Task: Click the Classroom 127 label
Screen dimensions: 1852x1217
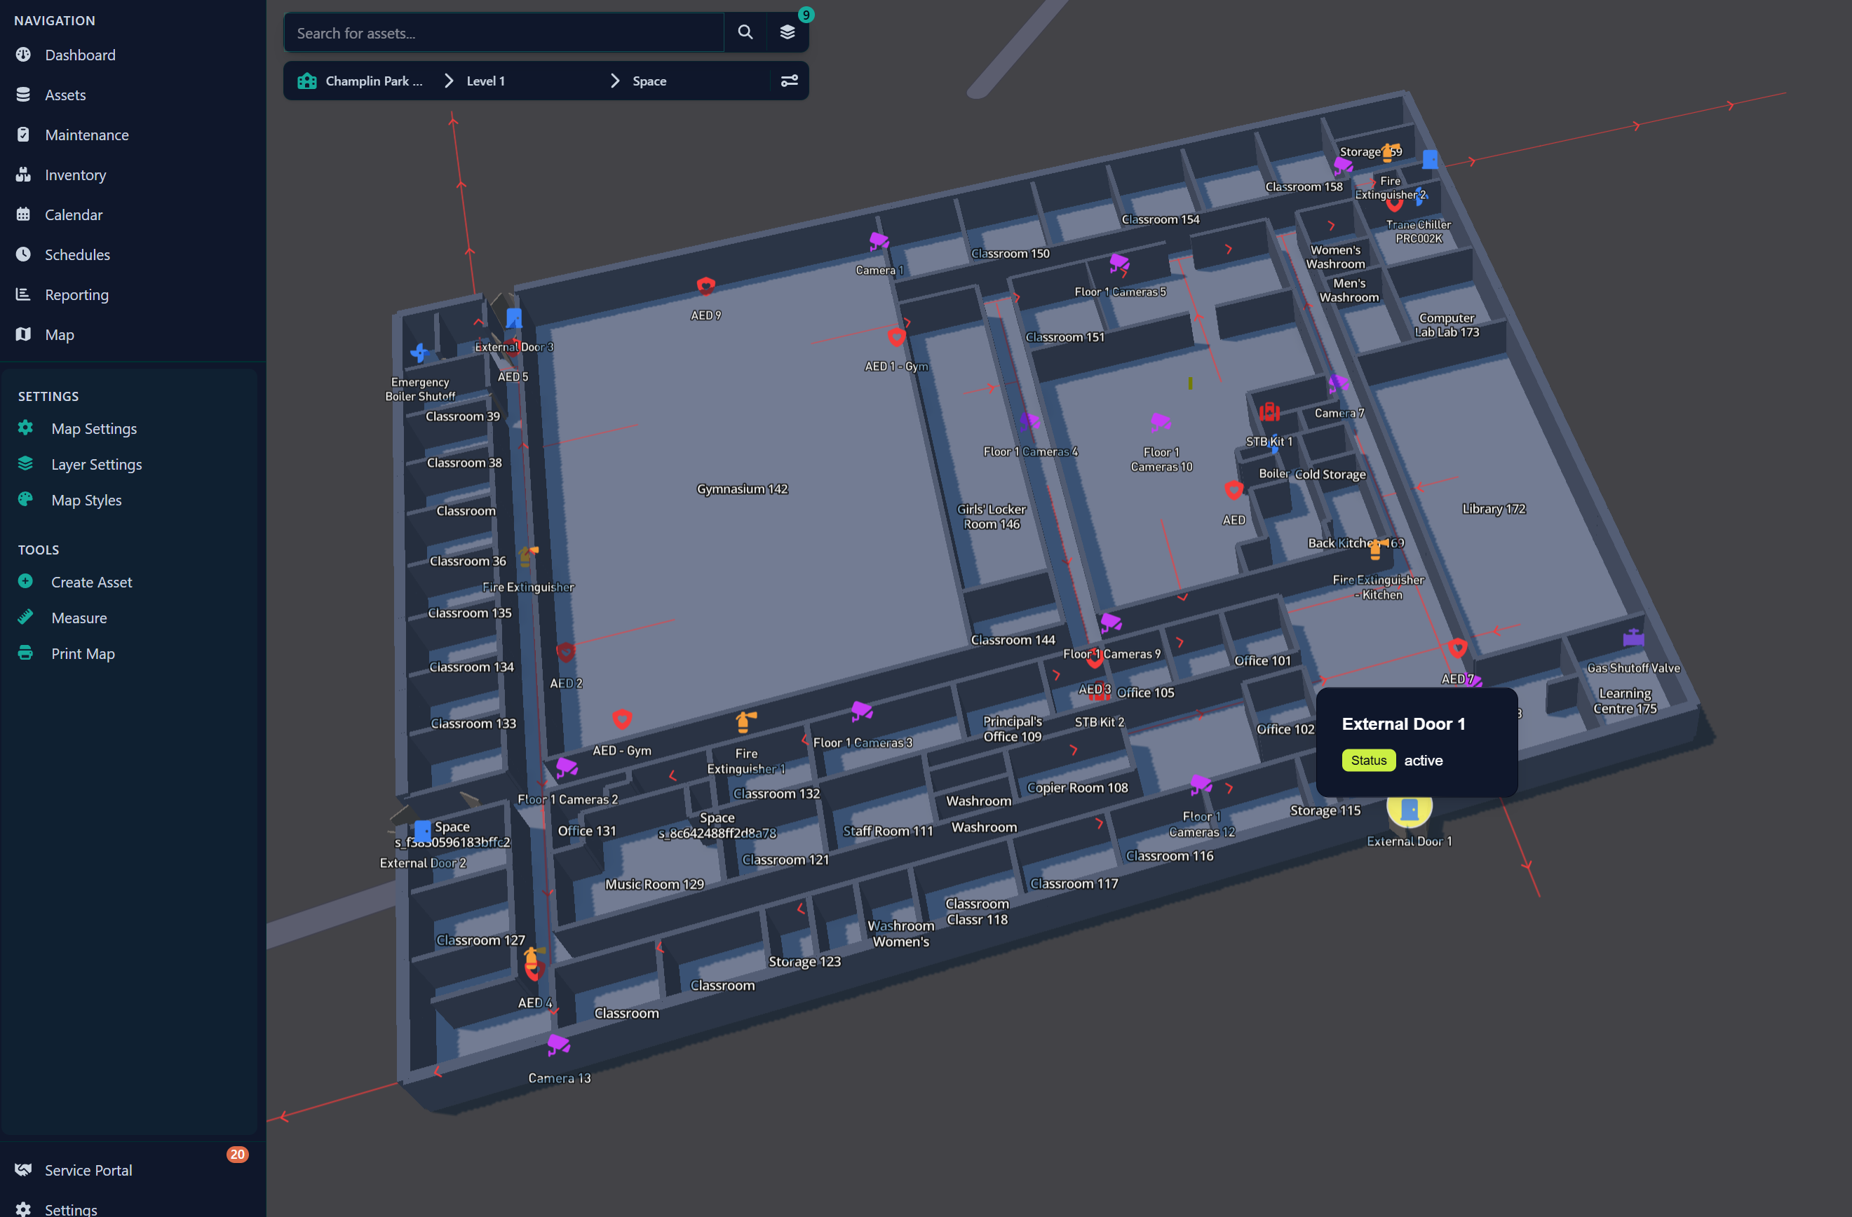Action: pyautogui.click(x=480, y=940)
